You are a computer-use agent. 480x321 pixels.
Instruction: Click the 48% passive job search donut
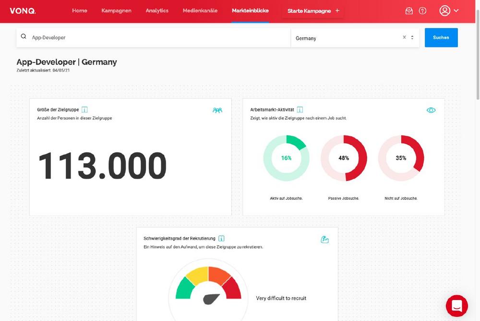pyautogui.click(x=344, y=158)
